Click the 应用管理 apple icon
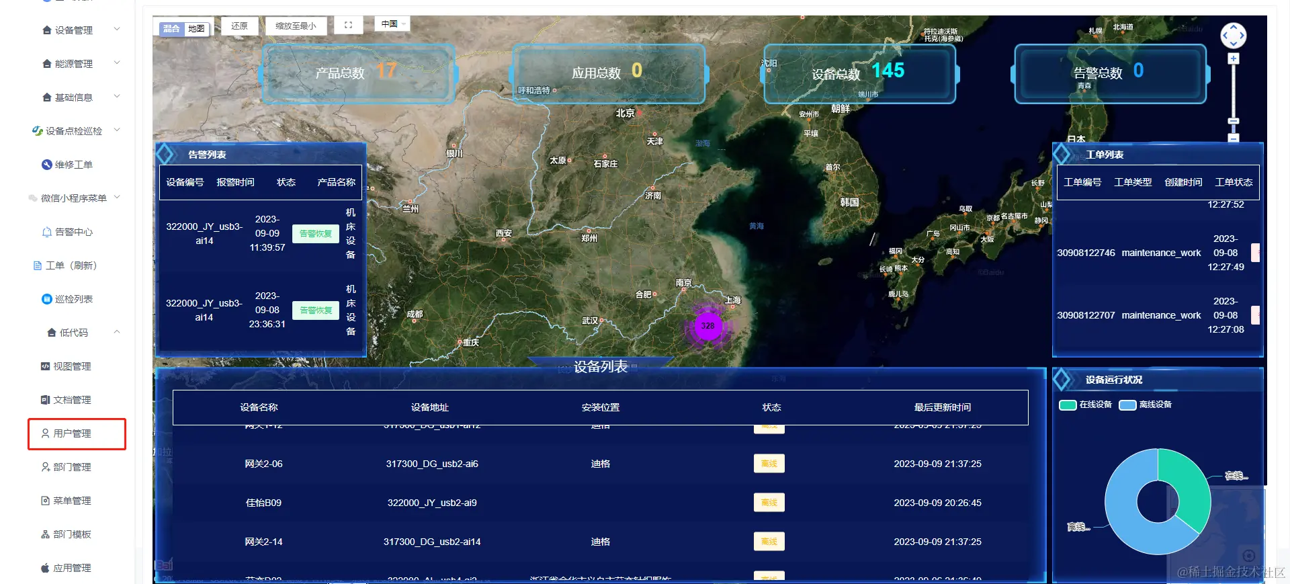The height and width of the screenshot is (584, 1290). tap(45, 568)
